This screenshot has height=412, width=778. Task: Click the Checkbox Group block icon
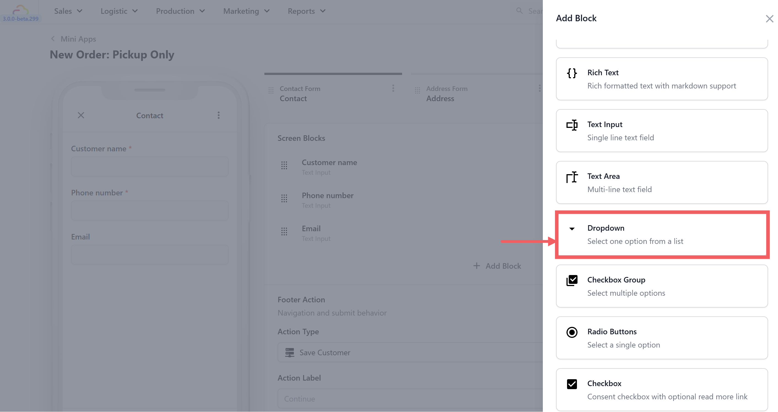click(x=572, y=280)
